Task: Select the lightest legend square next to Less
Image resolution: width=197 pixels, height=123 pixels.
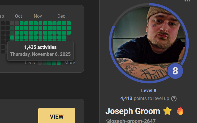Action: coord(40,63)
